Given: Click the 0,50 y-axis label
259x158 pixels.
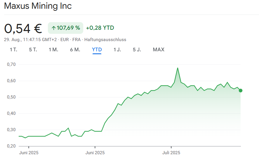Looking at the screenshot, I should (11, 97).
